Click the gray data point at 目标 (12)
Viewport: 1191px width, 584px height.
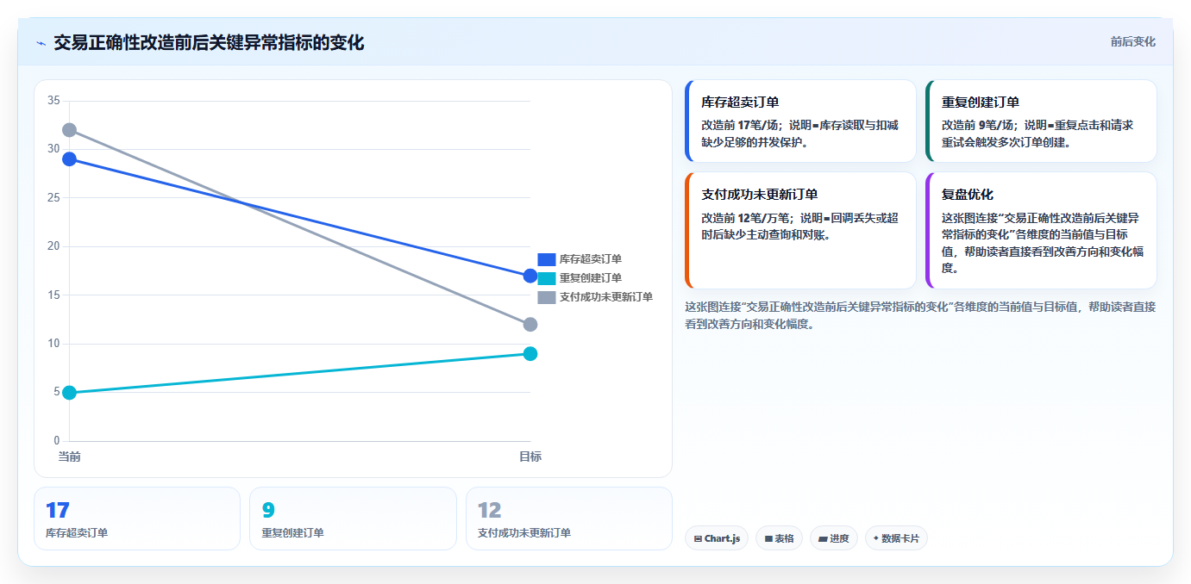tap(530, 325)
